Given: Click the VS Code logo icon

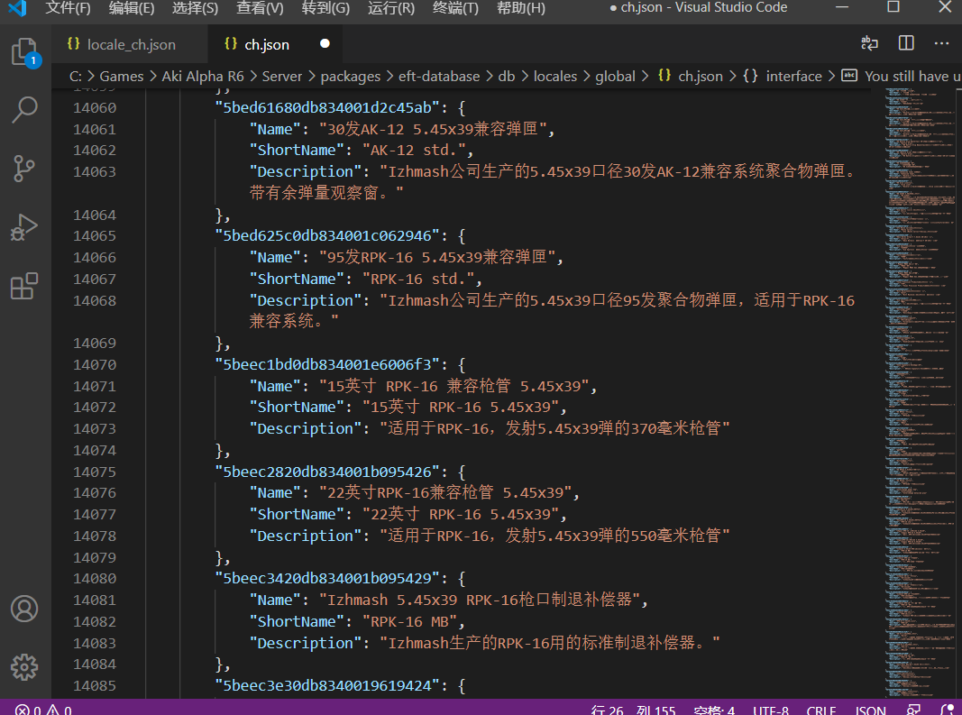Looking at the screenshot, I should (17, 8).
